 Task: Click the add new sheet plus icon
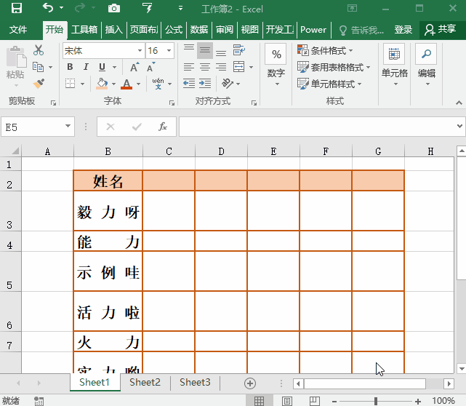(x=250, y=383)
